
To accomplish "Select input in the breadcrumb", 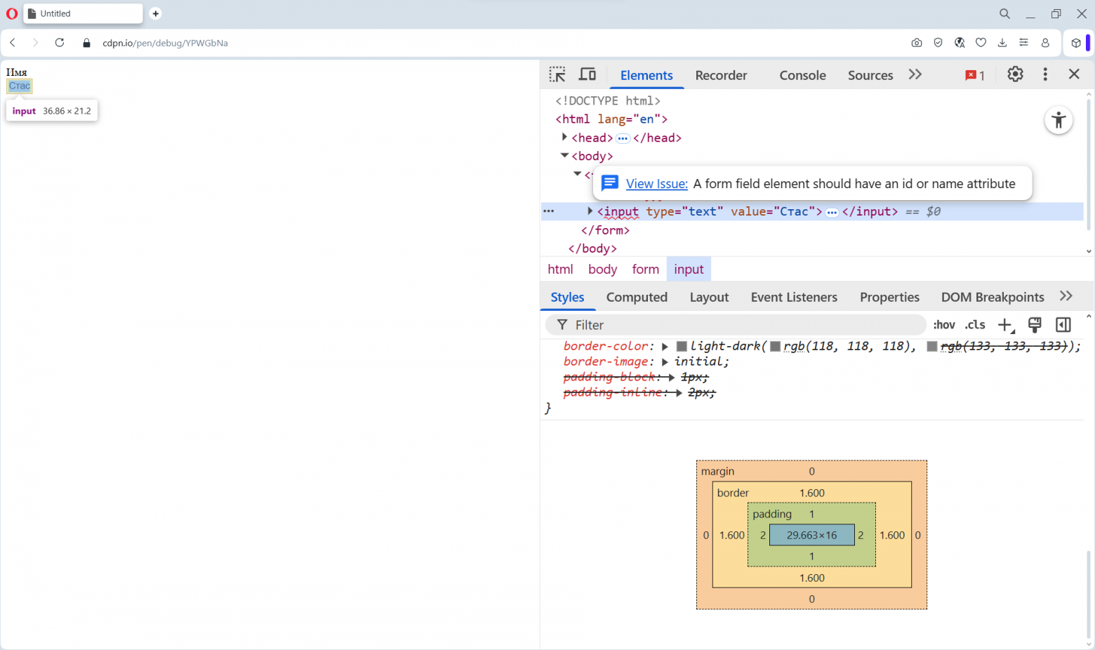I will coord(689,269).
